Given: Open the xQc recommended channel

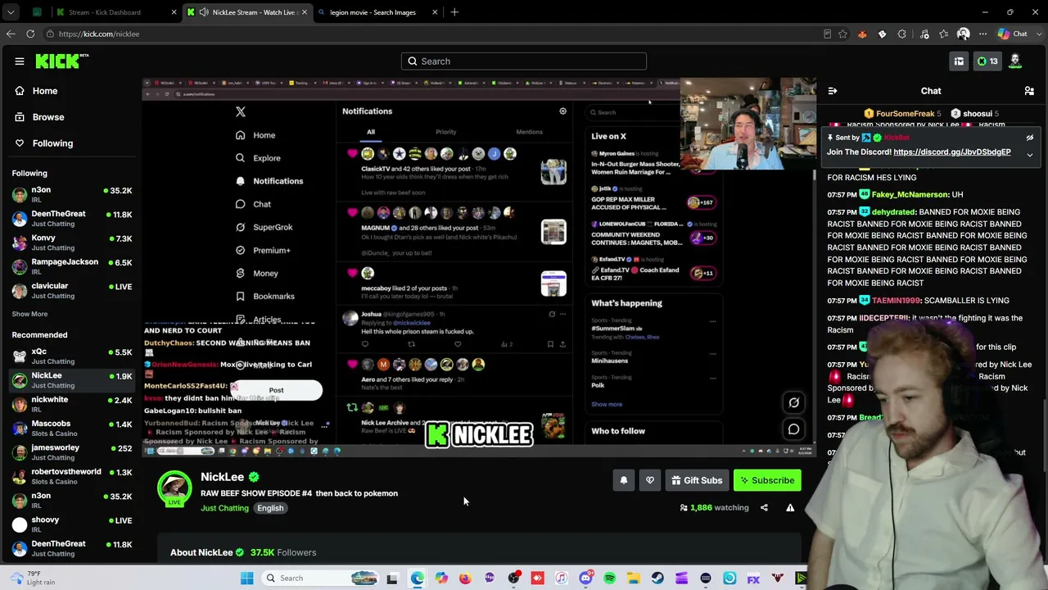Looking at the screenshot, I should pos(71,356).
